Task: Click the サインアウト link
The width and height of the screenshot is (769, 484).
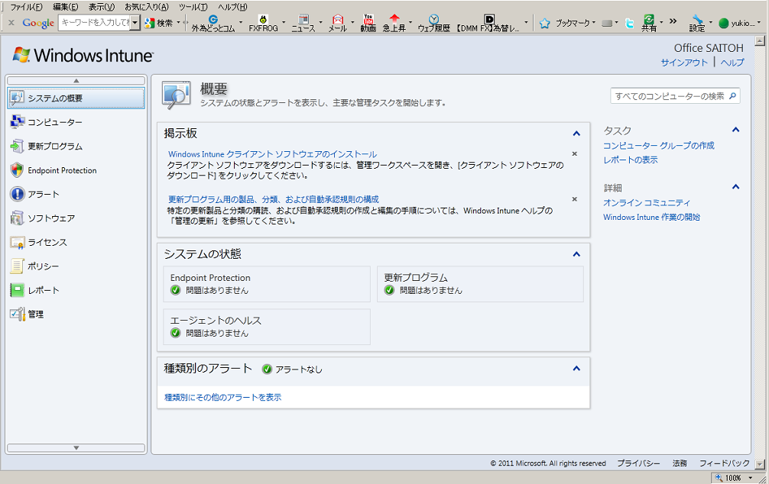Action: click(x=684, y=63)
